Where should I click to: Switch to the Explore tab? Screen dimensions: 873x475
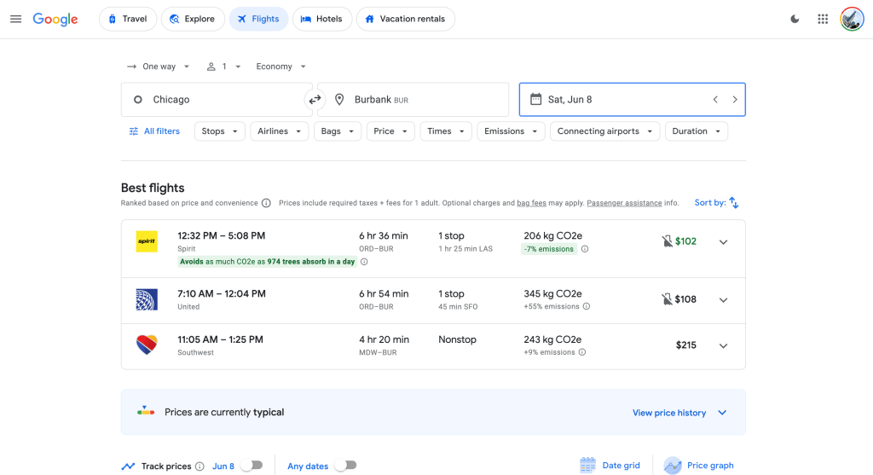coord(193,19)
